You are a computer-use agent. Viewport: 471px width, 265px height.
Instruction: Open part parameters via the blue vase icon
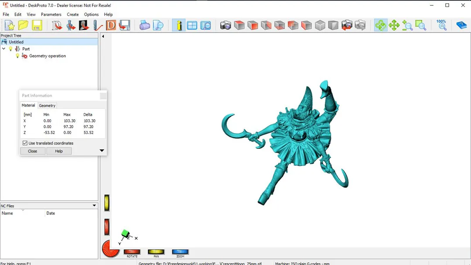71,25
